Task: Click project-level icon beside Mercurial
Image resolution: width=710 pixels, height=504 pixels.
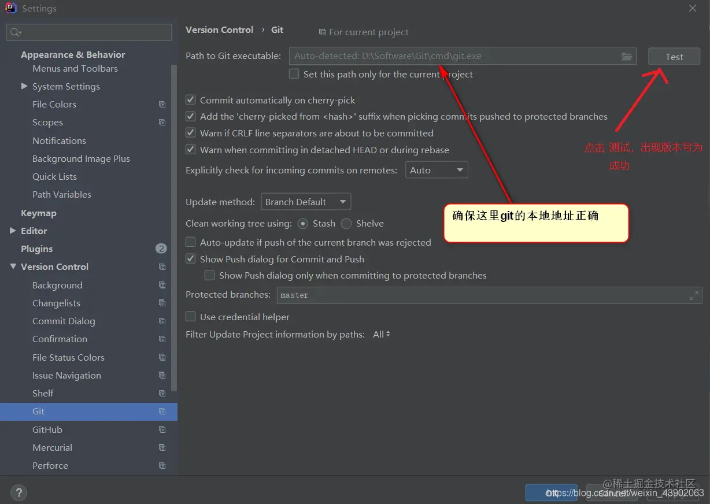Action: (162, 448)
